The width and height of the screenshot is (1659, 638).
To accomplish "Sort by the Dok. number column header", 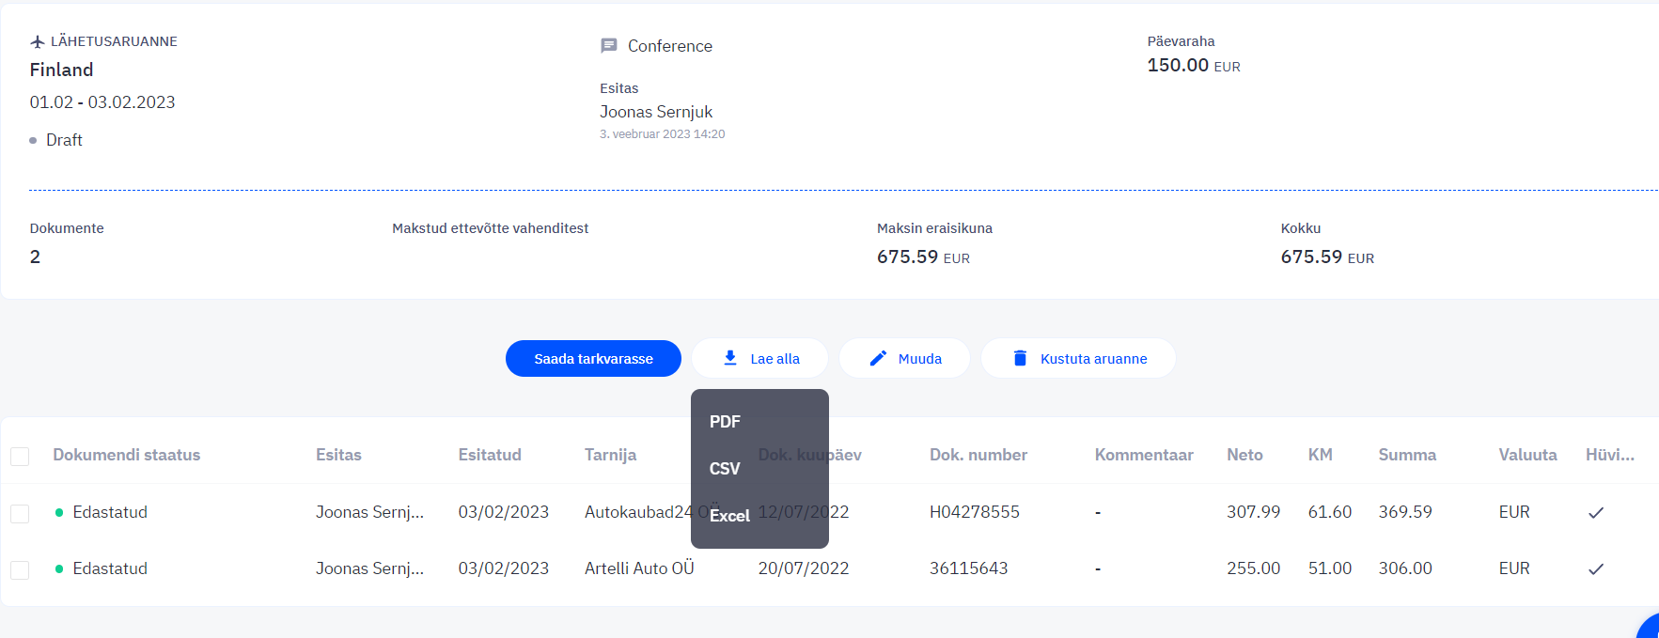I will pos(978,455).
